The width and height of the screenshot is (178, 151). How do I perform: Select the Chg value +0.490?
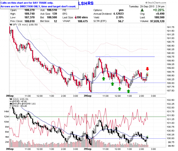click(x=160, y=14)
